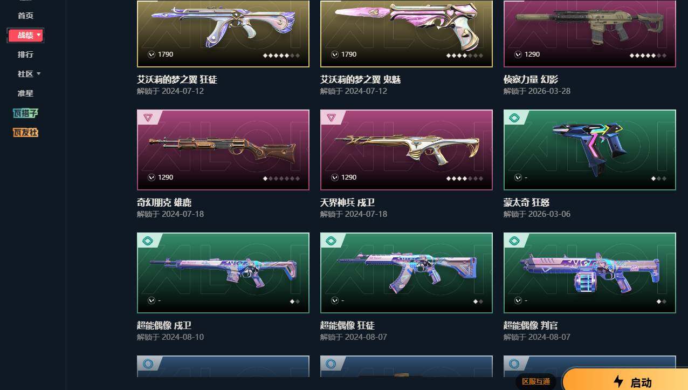688x390 pixels.
Task: Click the lightning icon on the 启动 button
Action: tap(618, 382)
